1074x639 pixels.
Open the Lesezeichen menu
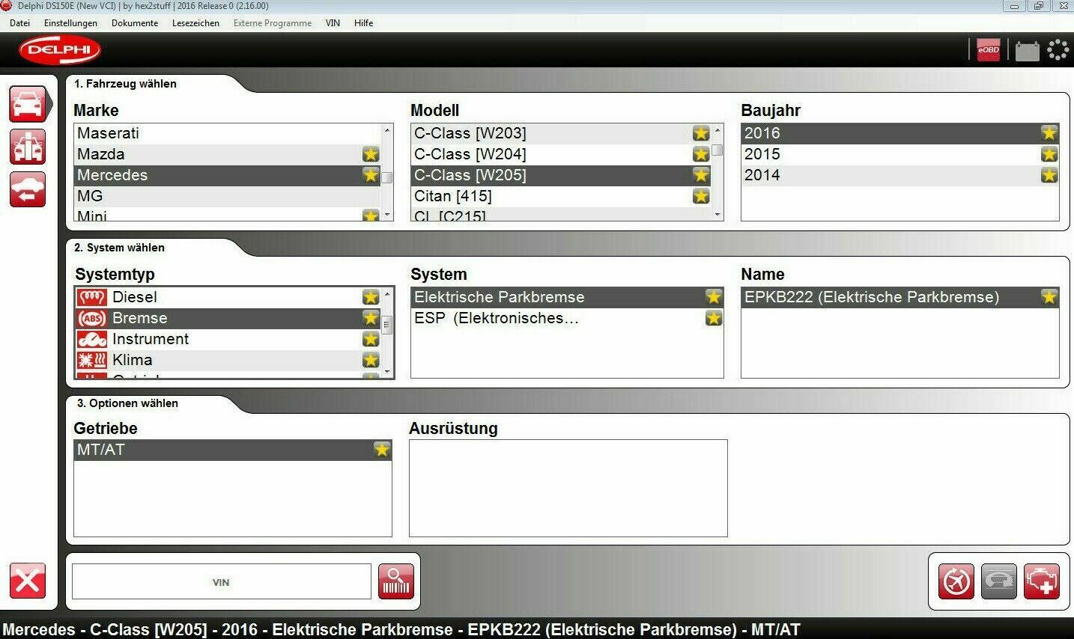point(195,23)
